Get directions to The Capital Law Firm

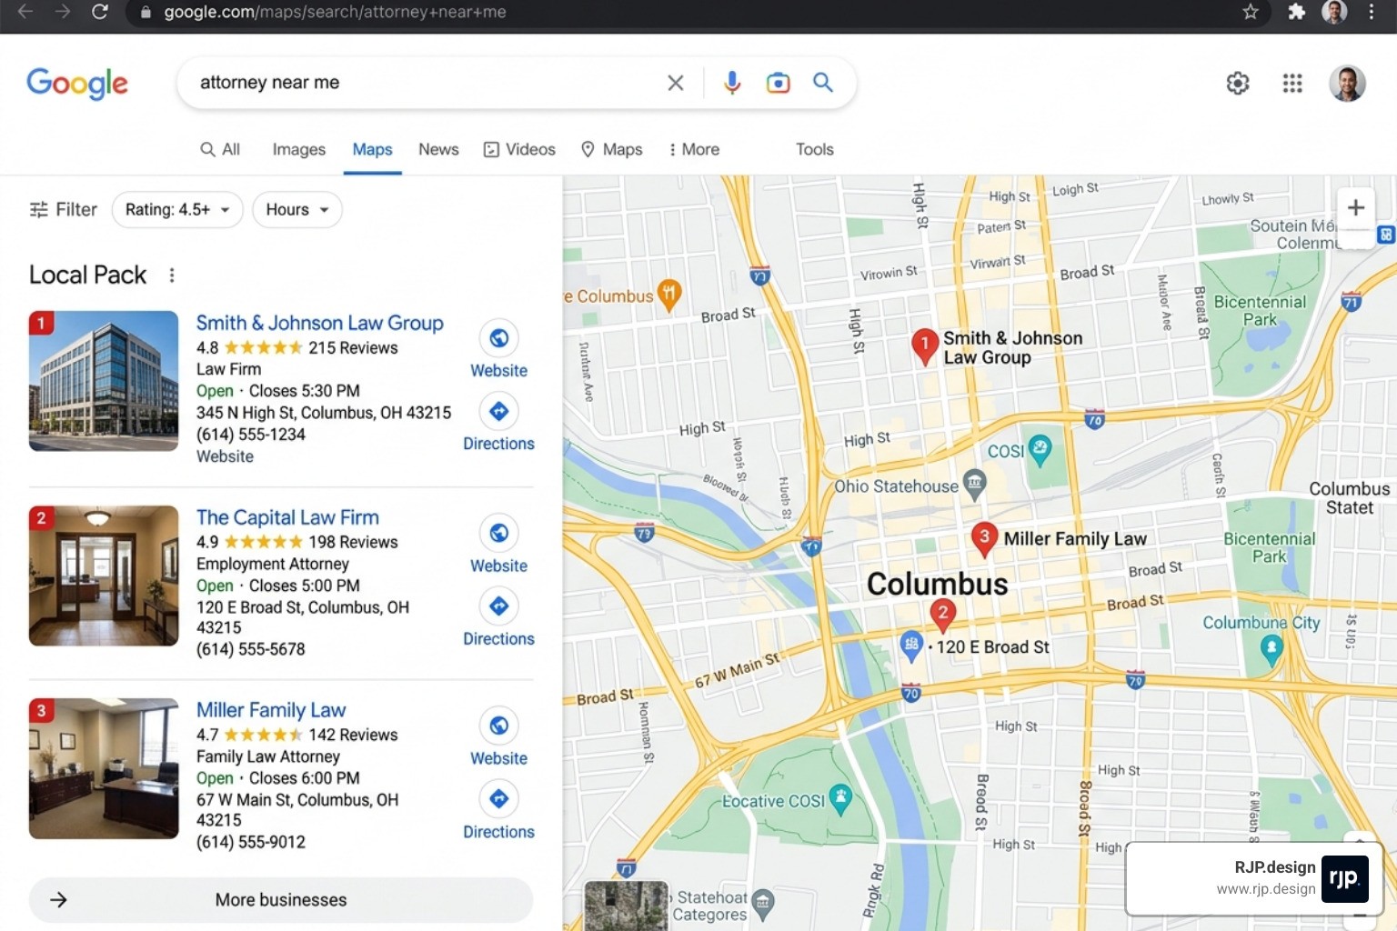(498, 606)
